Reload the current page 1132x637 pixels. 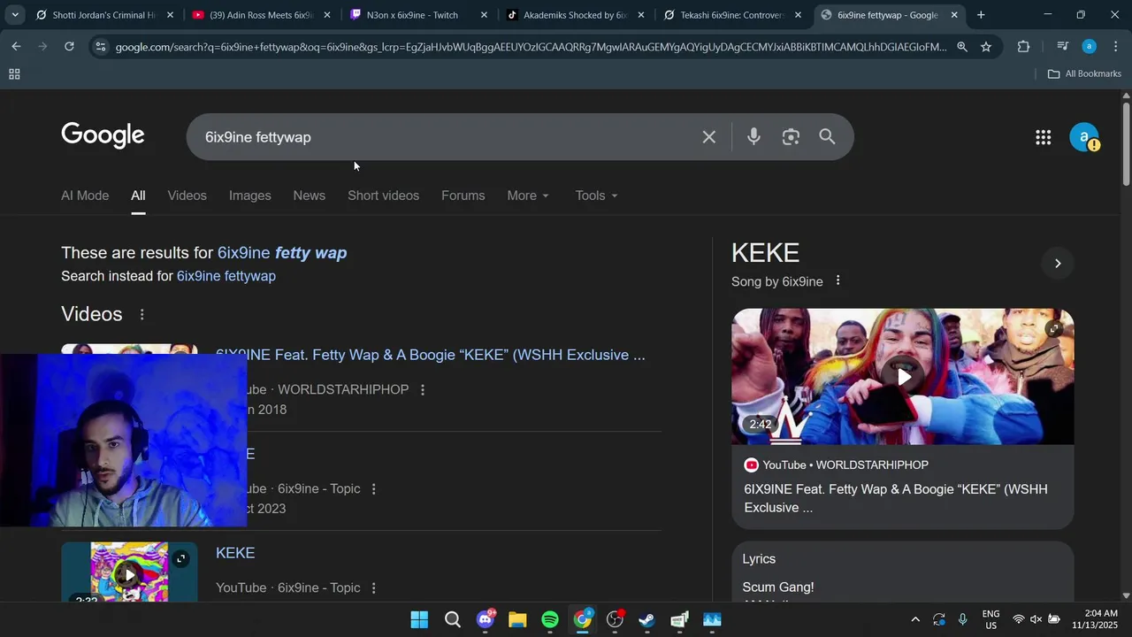[x=69, y=47]
